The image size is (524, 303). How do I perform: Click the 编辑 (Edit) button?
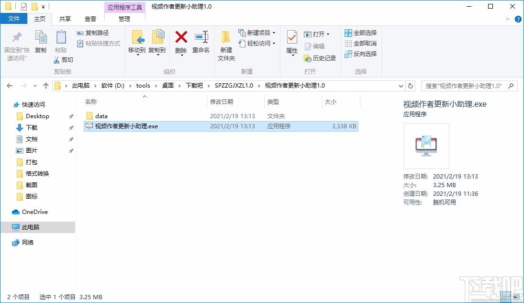pyautogui.click(x=318, y=46)
